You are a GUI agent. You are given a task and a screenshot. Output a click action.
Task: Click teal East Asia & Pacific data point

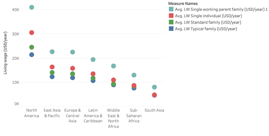click(x=52, y=52)
